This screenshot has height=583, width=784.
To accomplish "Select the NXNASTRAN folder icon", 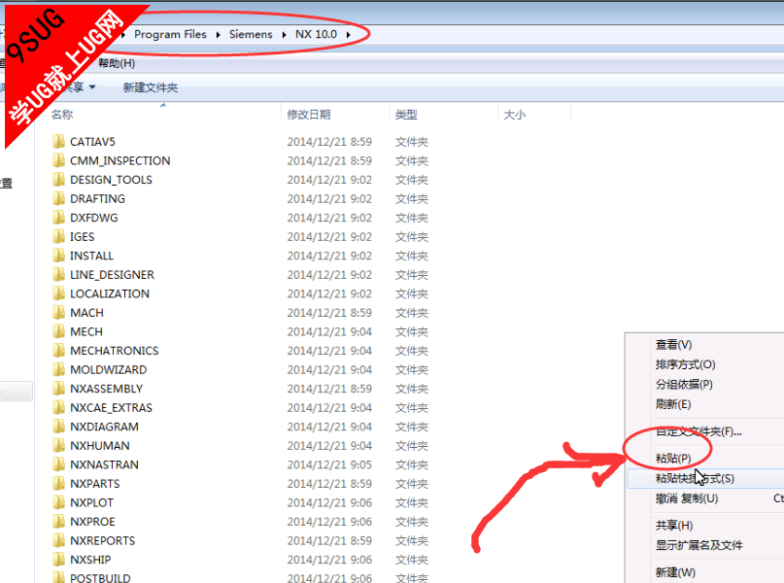I will pyautogui.click(x=58, y=464).
